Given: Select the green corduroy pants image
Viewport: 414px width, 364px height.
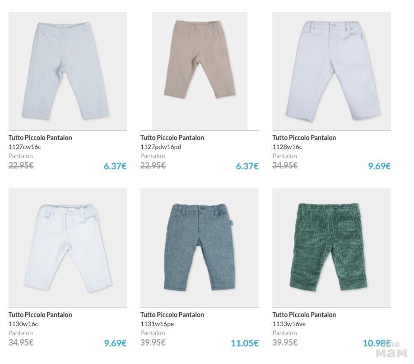Looking at the screenshot, I should (x=331, y=247).
